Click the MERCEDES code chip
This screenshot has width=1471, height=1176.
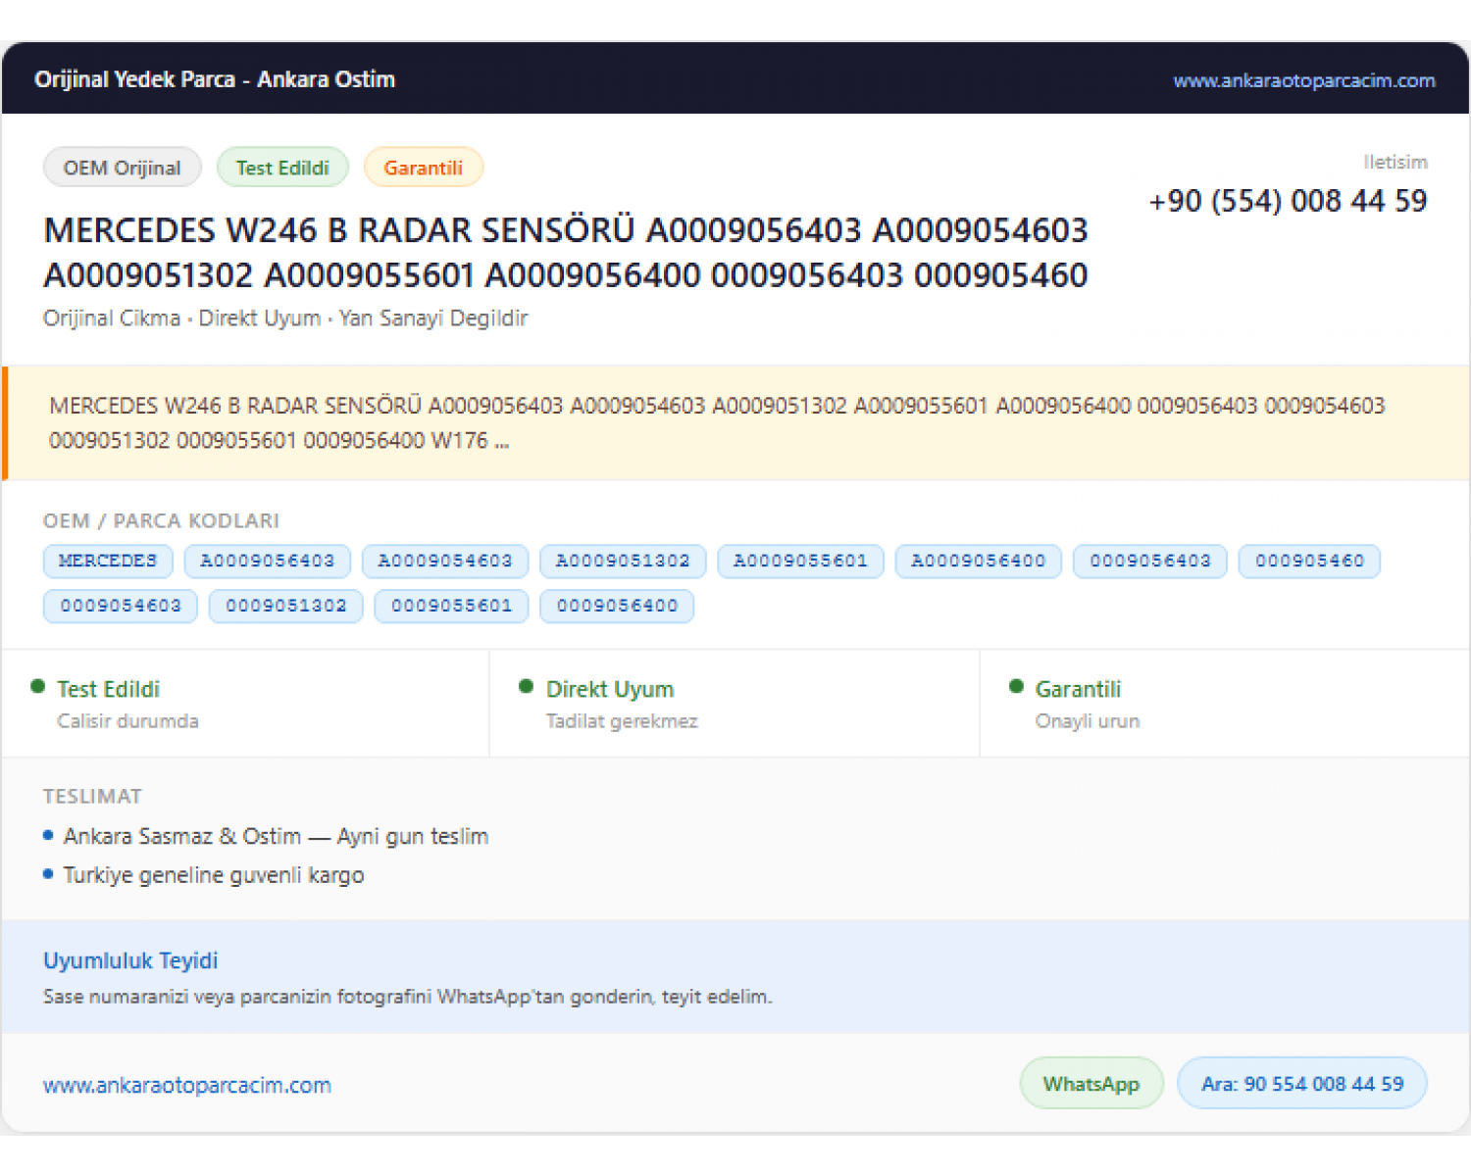(x=108, y=561)
